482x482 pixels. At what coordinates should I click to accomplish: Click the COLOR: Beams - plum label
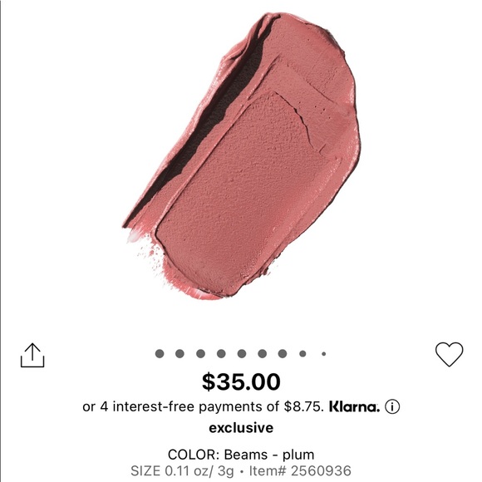(241, 455)
